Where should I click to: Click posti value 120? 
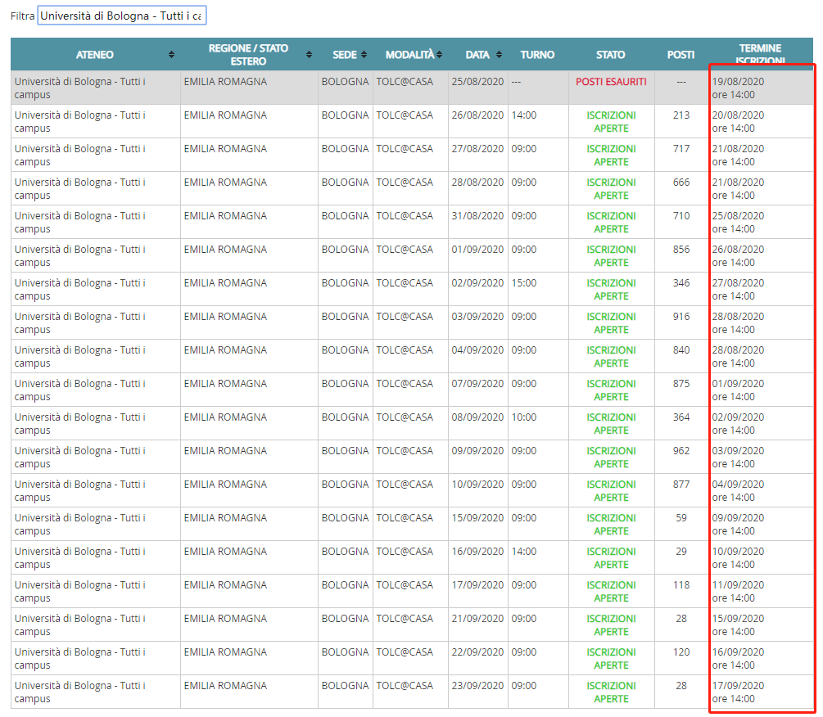point(681,652)
